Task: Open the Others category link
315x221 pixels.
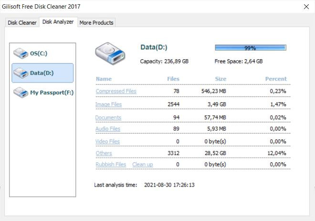Action: click(x=104, y=153)
